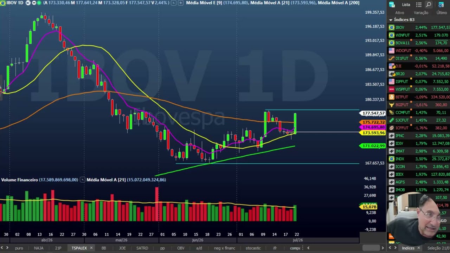The width and height of the screenshot is (450, 253).
Task: Switch to the NAJA tab
Action: pyautogui.click(x=39, y=248)
